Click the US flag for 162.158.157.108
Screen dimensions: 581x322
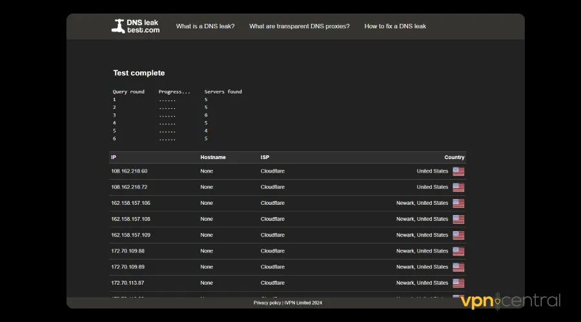click(x=458, y=219)
